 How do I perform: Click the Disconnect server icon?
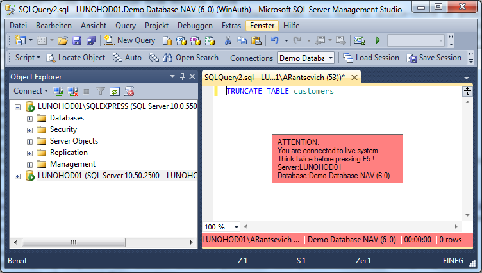72,91
